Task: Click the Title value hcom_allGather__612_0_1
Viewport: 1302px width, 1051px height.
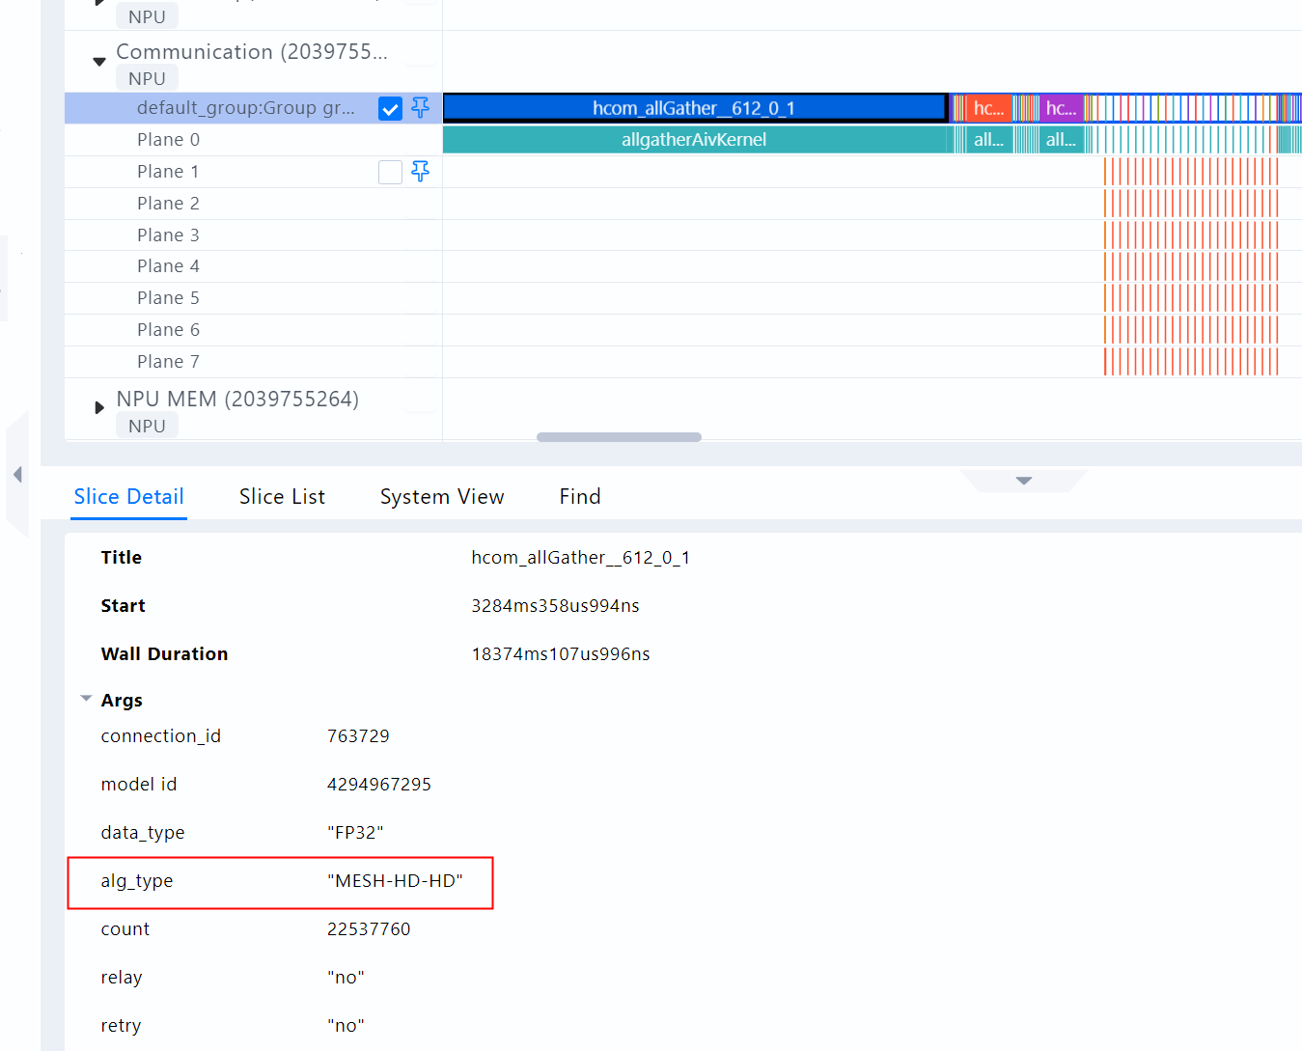Action: pyautogui.click(x=580, y=558)
